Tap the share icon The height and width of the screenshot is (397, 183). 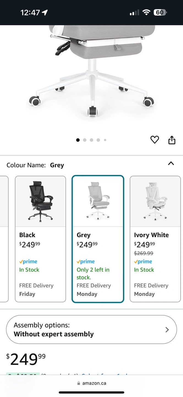click(x=172, y=140)
